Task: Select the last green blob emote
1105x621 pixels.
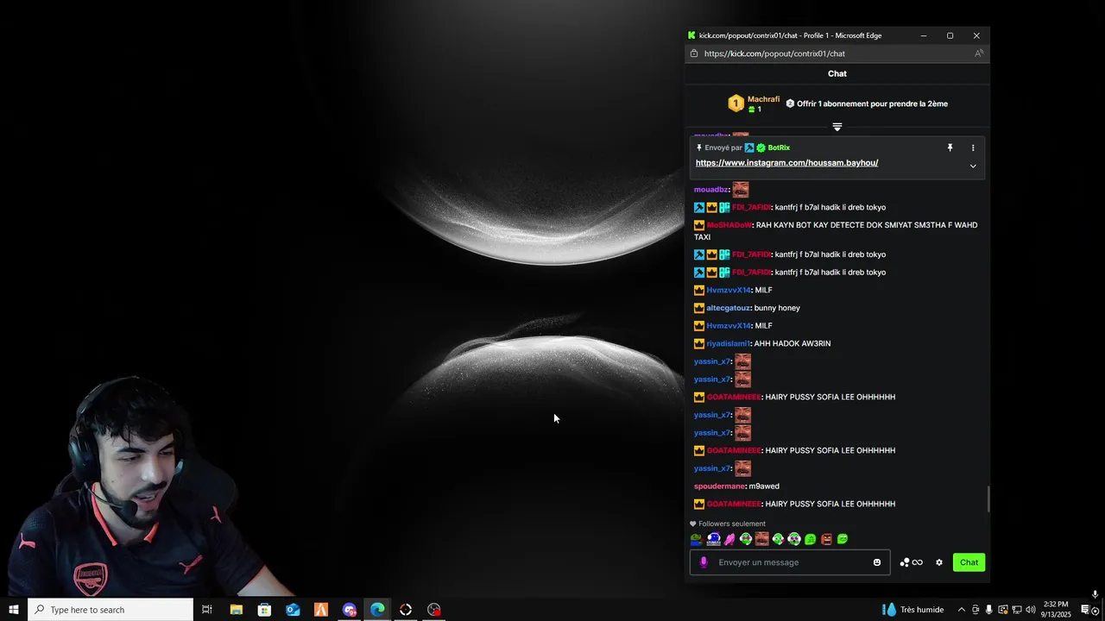Action: [843, 539]
